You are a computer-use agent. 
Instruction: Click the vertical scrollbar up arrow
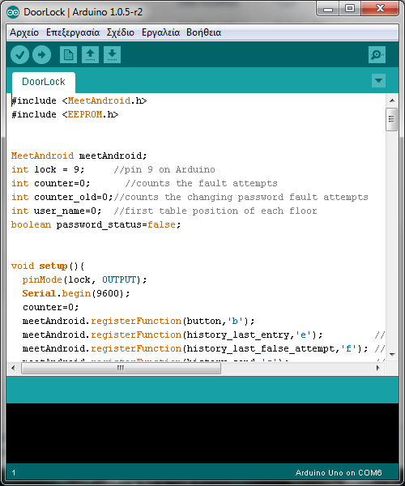(392, 100)
